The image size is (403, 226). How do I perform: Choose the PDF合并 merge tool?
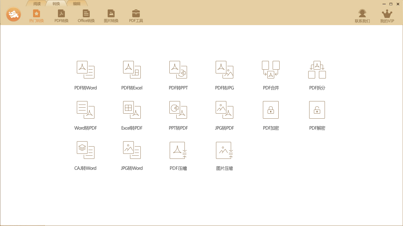271,70
